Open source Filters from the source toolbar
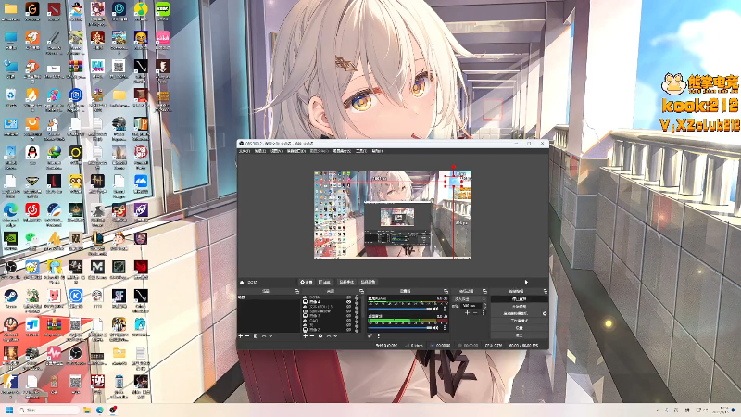The image size is (741, 417). coord(325,283)
